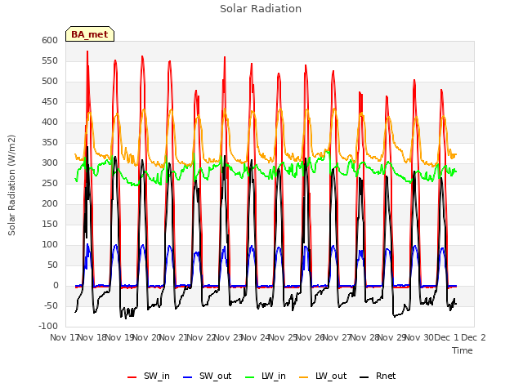Click the orange LW_out legend color marker
This screenshot has height=392, width=523.
pyautogui.click(x=304, y=377)
